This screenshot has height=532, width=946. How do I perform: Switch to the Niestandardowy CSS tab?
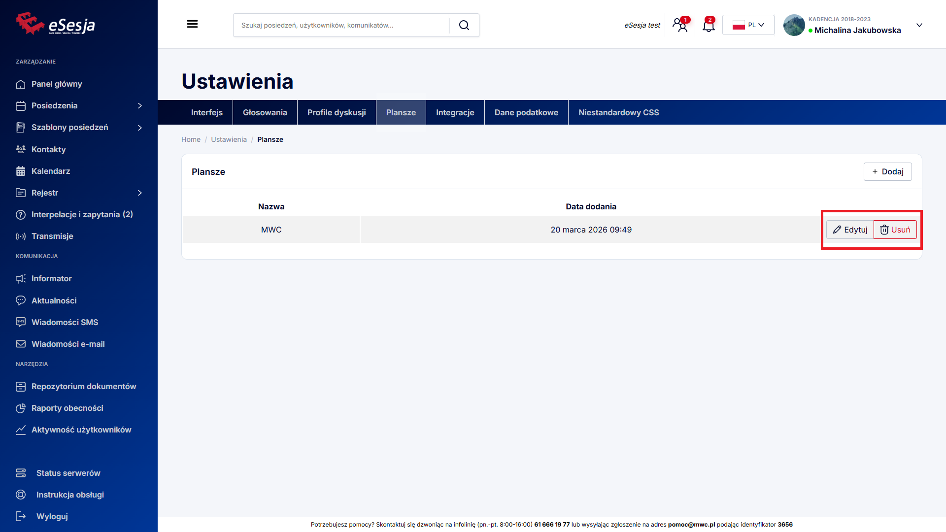(618, 112)
